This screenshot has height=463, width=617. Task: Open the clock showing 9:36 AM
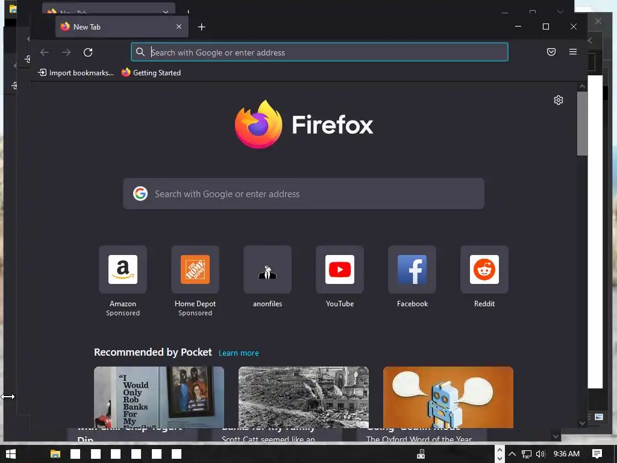pos(566,454)
